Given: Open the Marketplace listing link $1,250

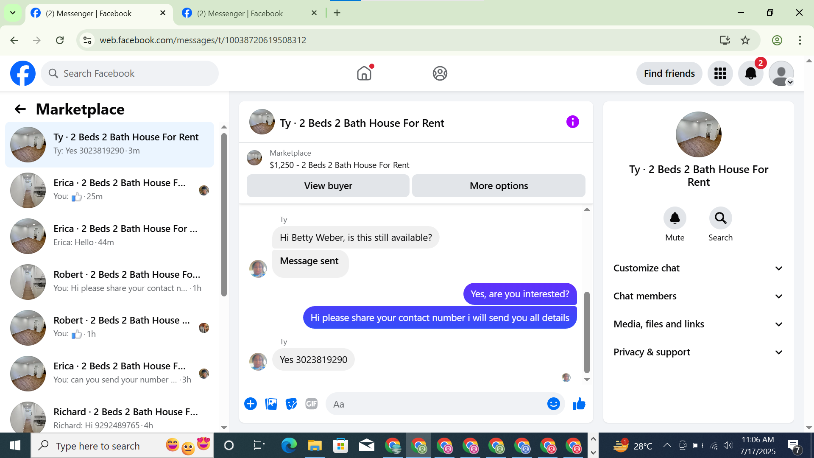Looking at the screenshot, I should click(340, 165).
